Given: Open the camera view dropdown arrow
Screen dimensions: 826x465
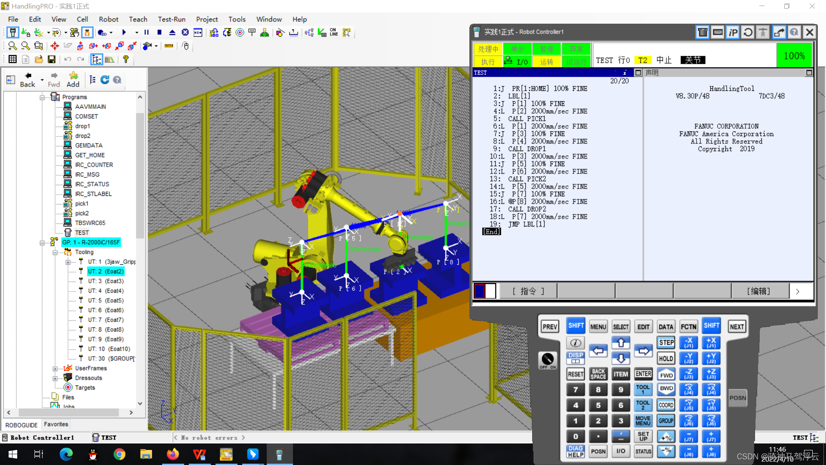Looking at the screenshot, I should (x=156, y=46).
